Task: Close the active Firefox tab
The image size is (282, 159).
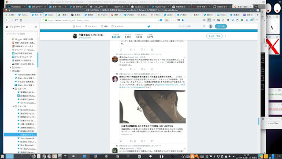Action: (41, 15)
